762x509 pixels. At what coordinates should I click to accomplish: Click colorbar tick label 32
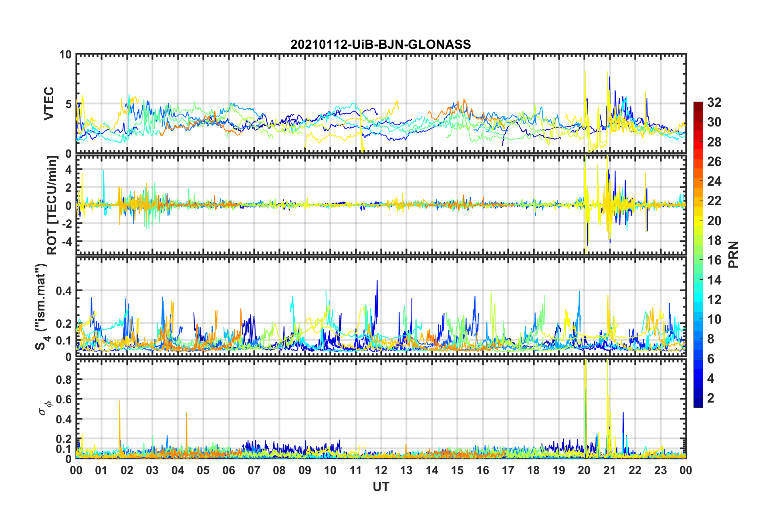[714, 102]
